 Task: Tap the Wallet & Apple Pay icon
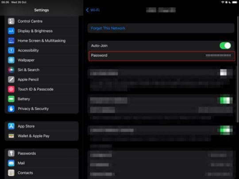pyautogui.click(x=11, y=136)
